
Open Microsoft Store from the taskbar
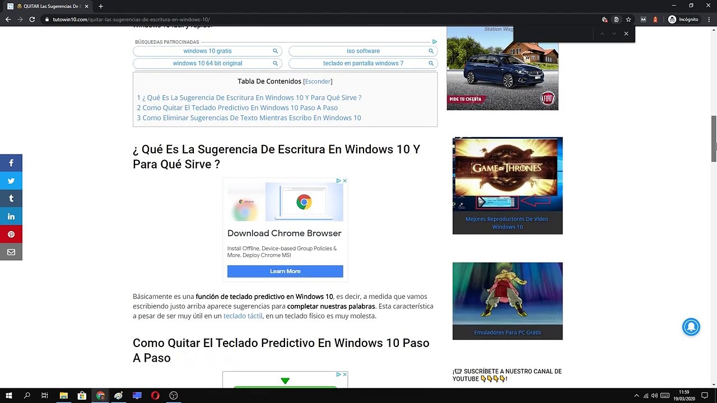coord(82,396)
